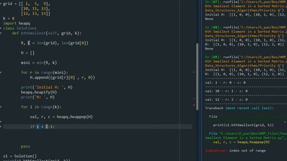
Task: Place cursor on 'k = 8' line
Action: 9,18
